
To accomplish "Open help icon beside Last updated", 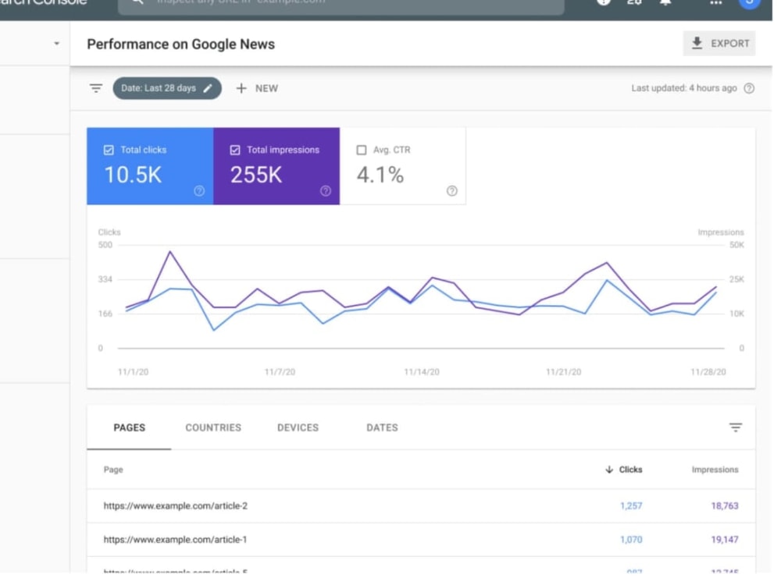I will (x=749, y=88).
